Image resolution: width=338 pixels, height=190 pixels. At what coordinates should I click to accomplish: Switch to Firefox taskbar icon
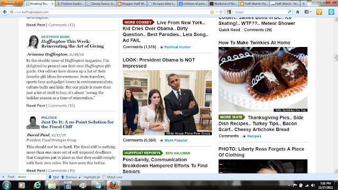(x=114, y=185)
